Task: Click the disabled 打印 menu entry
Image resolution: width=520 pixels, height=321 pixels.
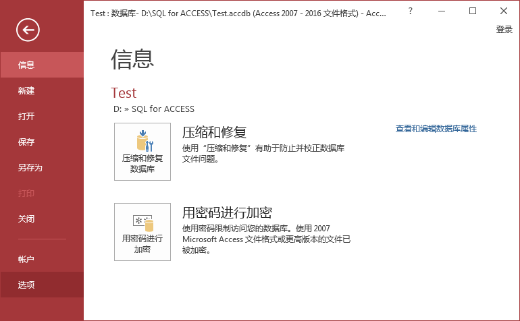Action: [42, 193]
